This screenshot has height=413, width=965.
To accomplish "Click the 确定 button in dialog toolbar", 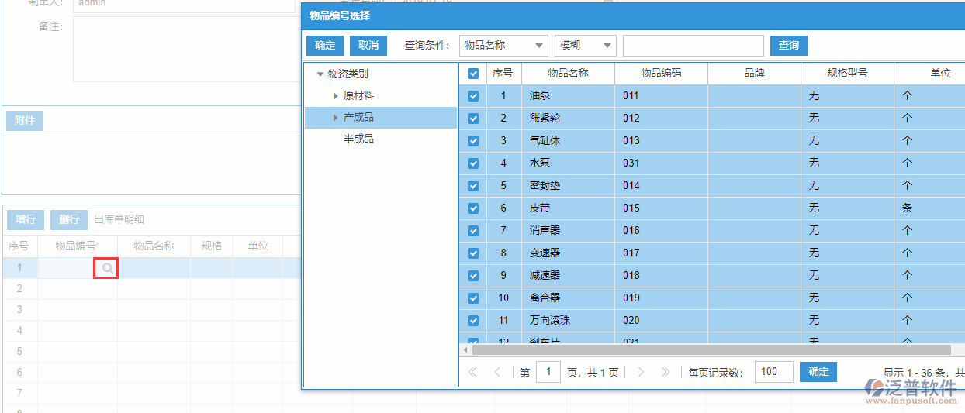I will 325,46.
